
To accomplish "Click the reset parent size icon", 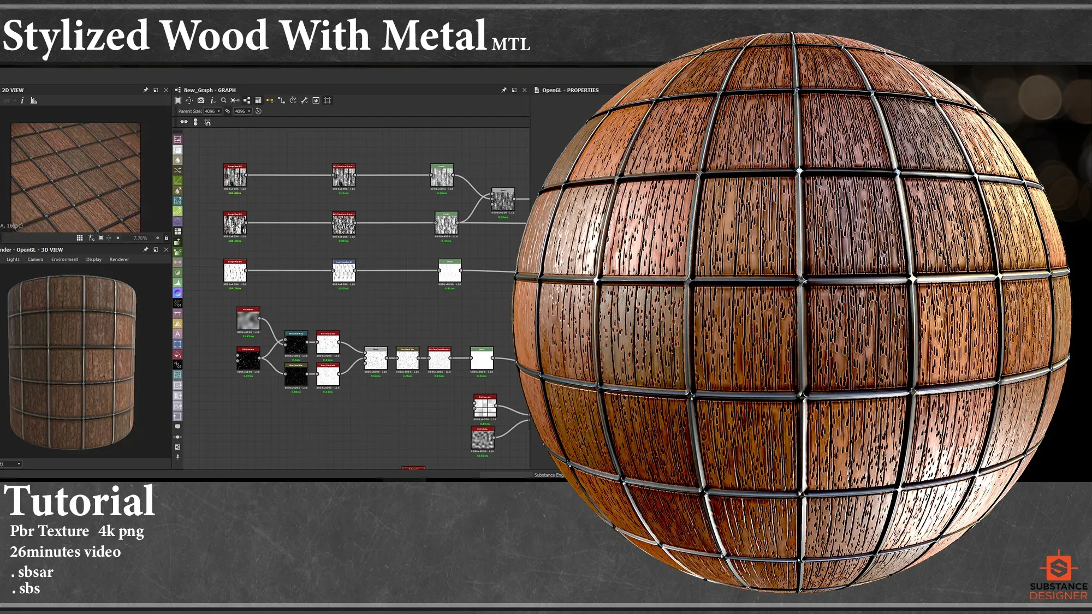I will pos(259,111).
